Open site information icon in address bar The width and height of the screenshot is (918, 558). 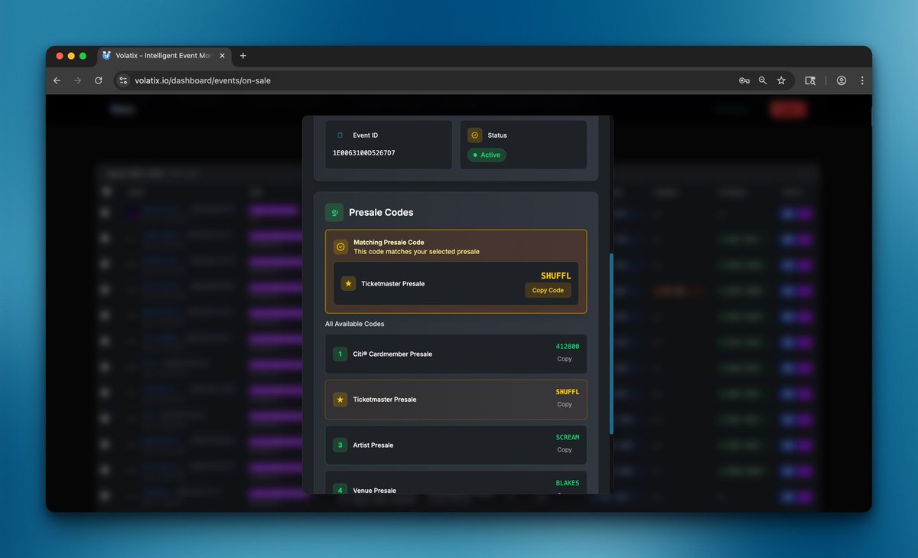coord(123,80)
